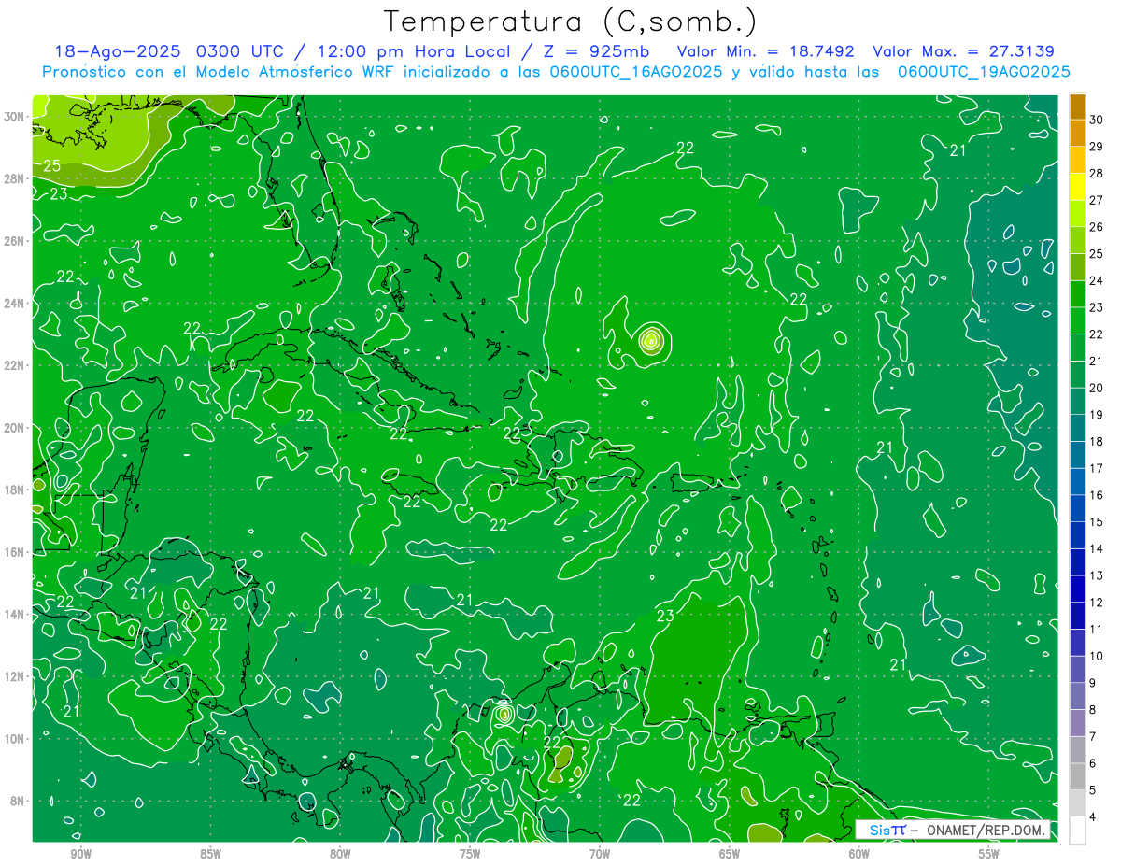Click the 24N latitude axis label

pyautogui.click(x=15, y=303)
